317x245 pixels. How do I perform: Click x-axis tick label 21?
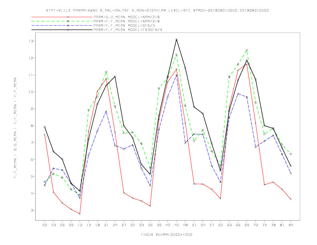click(x=106, y=225)
